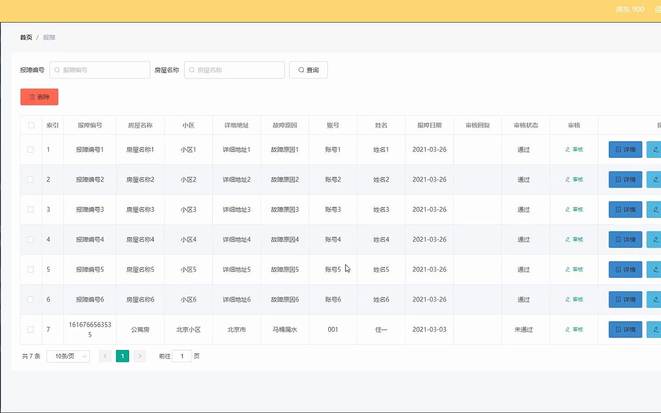Viewport: 661px width, 413px height.
Task: Click the 报障编号 column header
Action: point(90,125)
